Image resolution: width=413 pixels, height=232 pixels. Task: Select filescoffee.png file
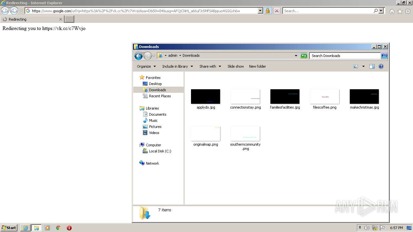coord(325,99)
